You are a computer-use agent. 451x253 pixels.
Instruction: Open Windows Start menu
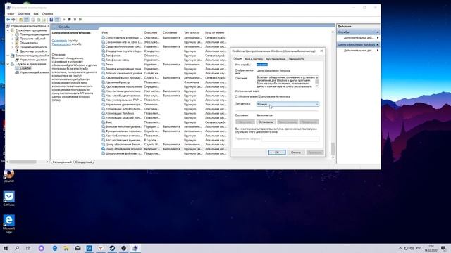(x=6, y=248)
